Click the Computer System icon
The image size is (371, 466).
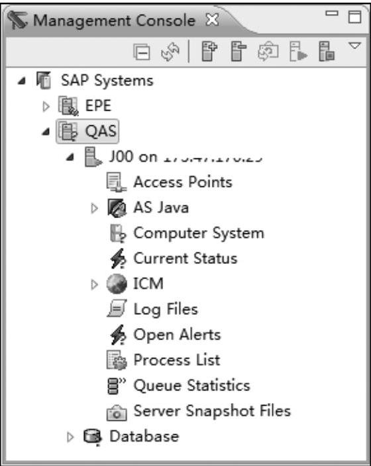(118, 233)
